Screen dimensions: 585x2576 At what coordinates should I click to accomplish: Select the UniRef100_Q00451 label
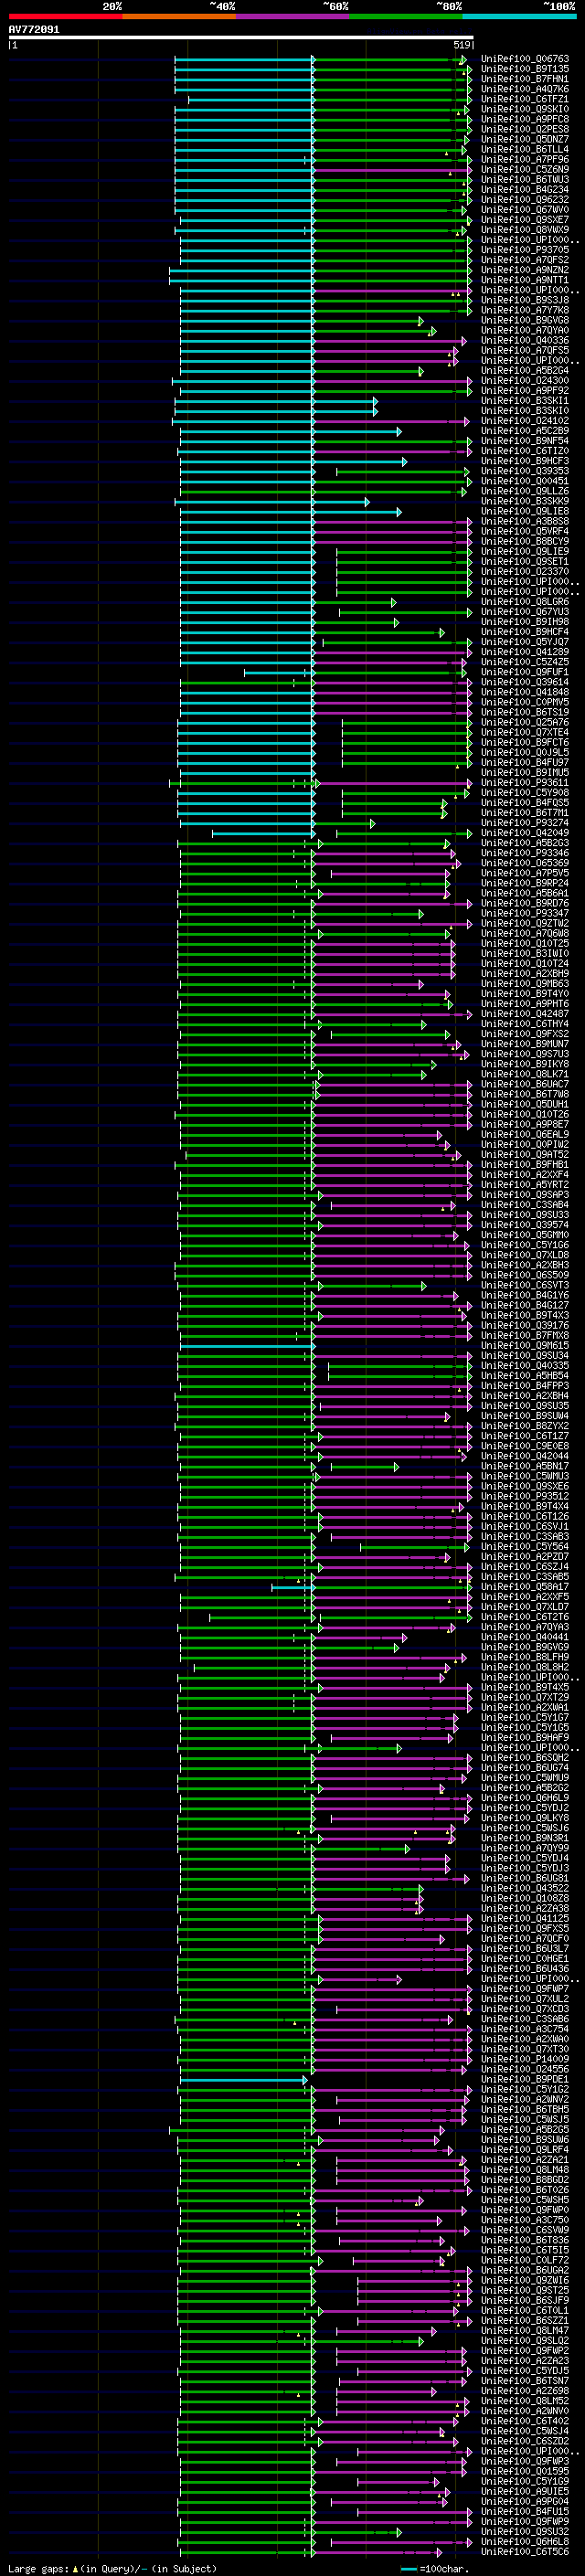[x=525, y=481]
